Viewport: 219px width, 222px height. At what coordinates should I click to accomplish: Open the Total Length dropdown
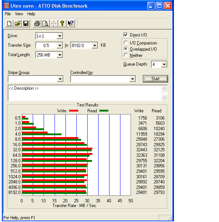coord(60,55)
